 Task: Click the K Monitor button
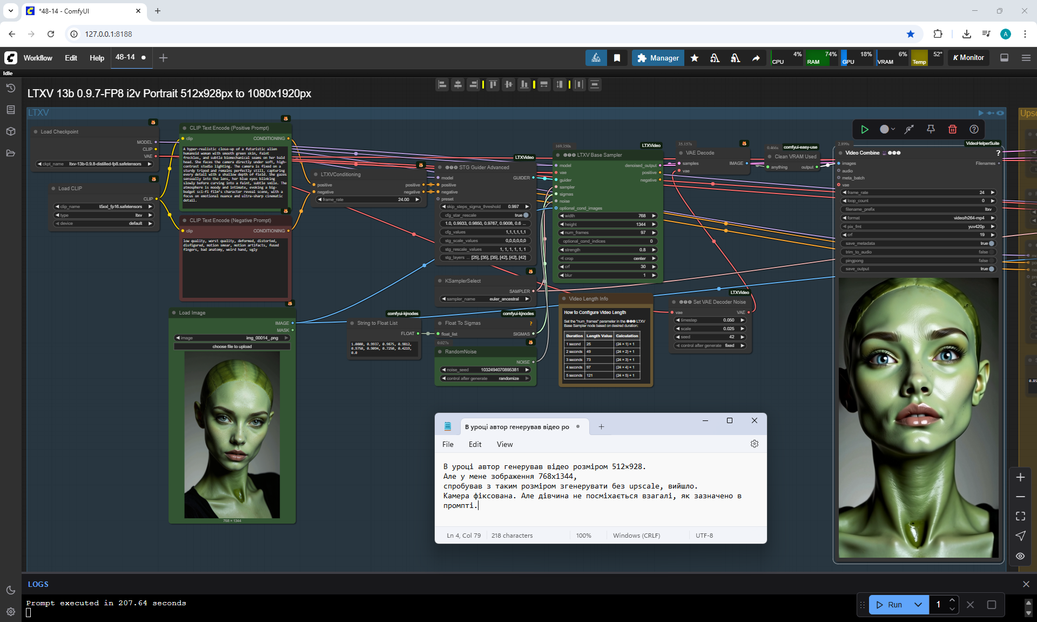(x=968, y=58)
